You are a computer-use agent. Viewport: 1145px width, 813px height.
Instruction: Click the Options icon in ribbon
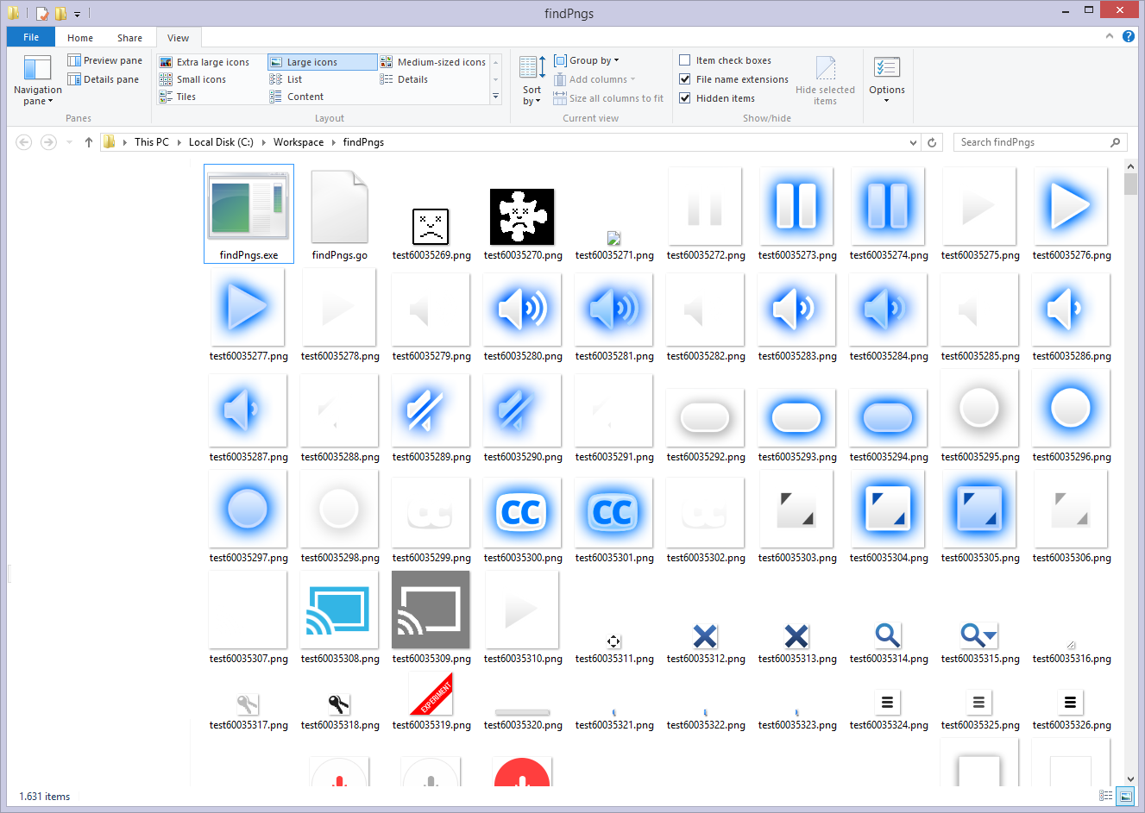click(x=886, y=68)
